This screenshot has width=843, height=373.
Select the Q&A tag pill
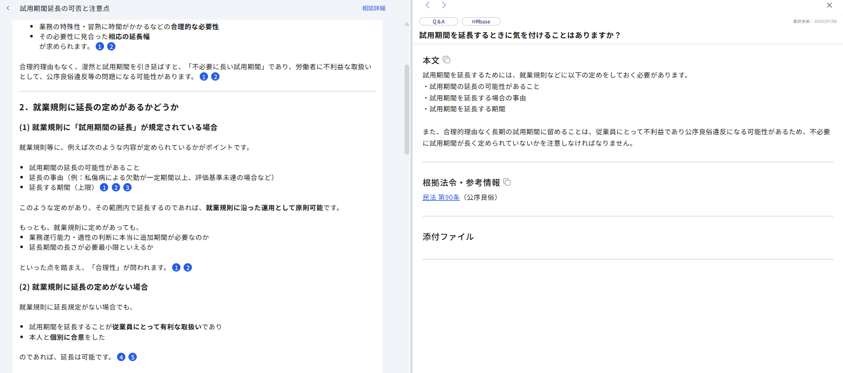pyautogui.click(x=438, y=21)
